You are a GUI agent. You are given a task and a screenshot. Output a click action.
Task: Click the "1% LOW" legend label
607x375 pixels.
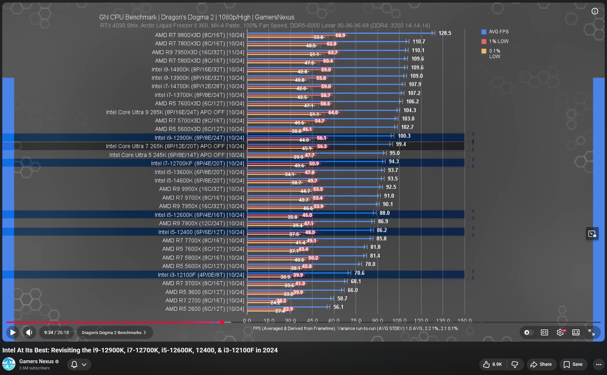[x=499, y=41]
